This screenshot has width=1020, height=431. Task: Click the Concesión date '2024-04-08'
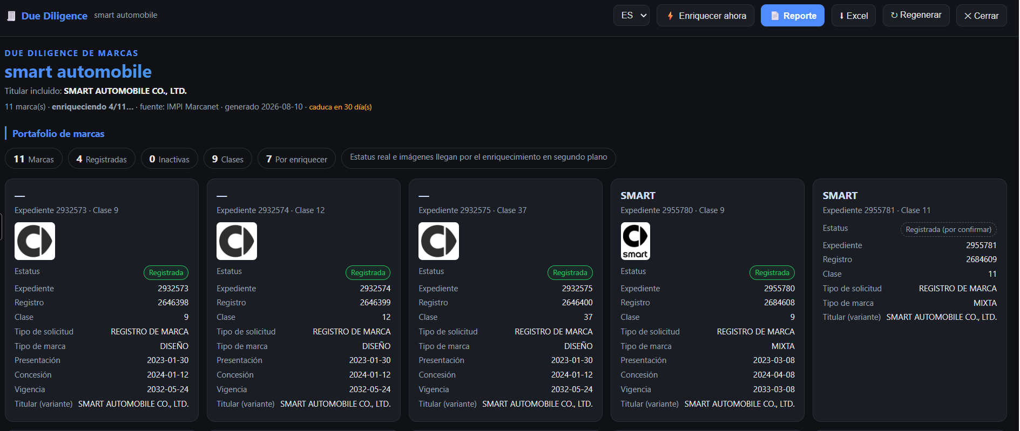coord(774,375)
